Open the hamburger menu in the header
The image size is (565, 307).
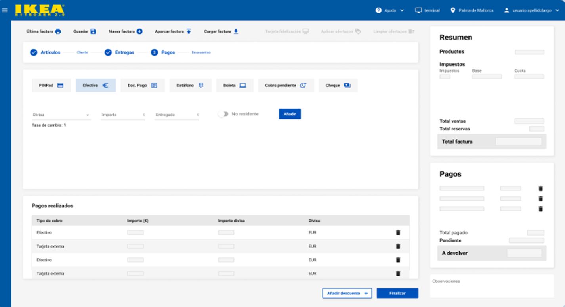(5, 10)
